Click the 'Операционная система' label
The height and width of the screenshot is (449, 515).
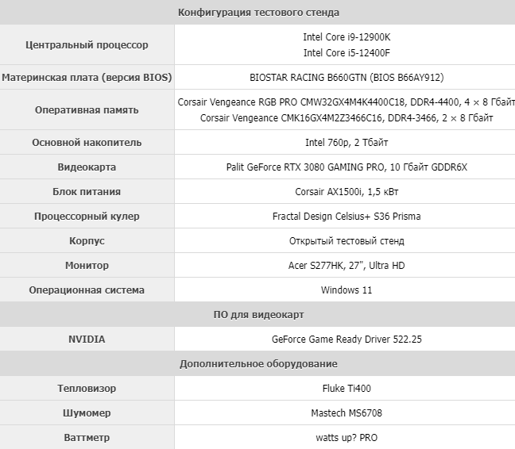(x=87, y=290)
